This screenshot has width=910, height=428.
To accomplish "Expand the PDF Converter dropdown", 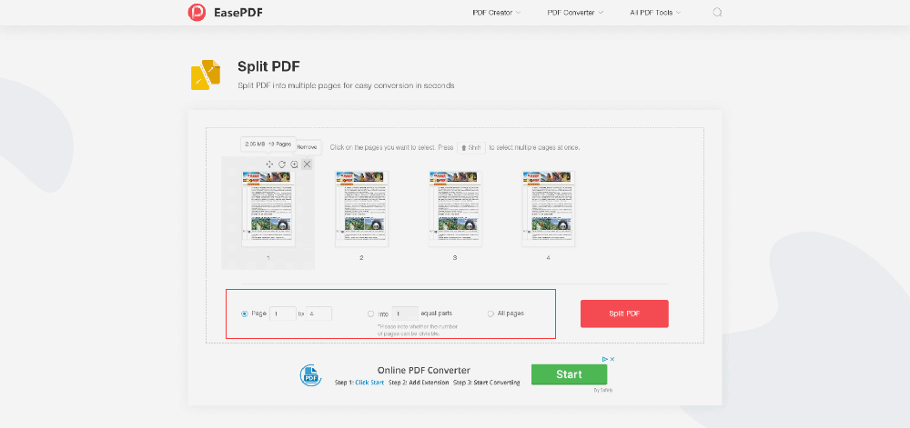I will coord(575,13).
